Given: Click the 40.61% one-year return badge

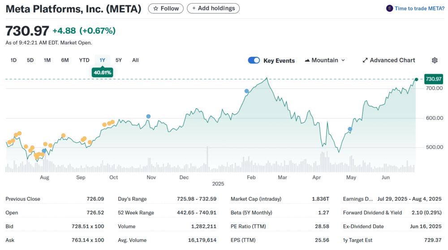Looking at the screenshot, I should point(102,72).
